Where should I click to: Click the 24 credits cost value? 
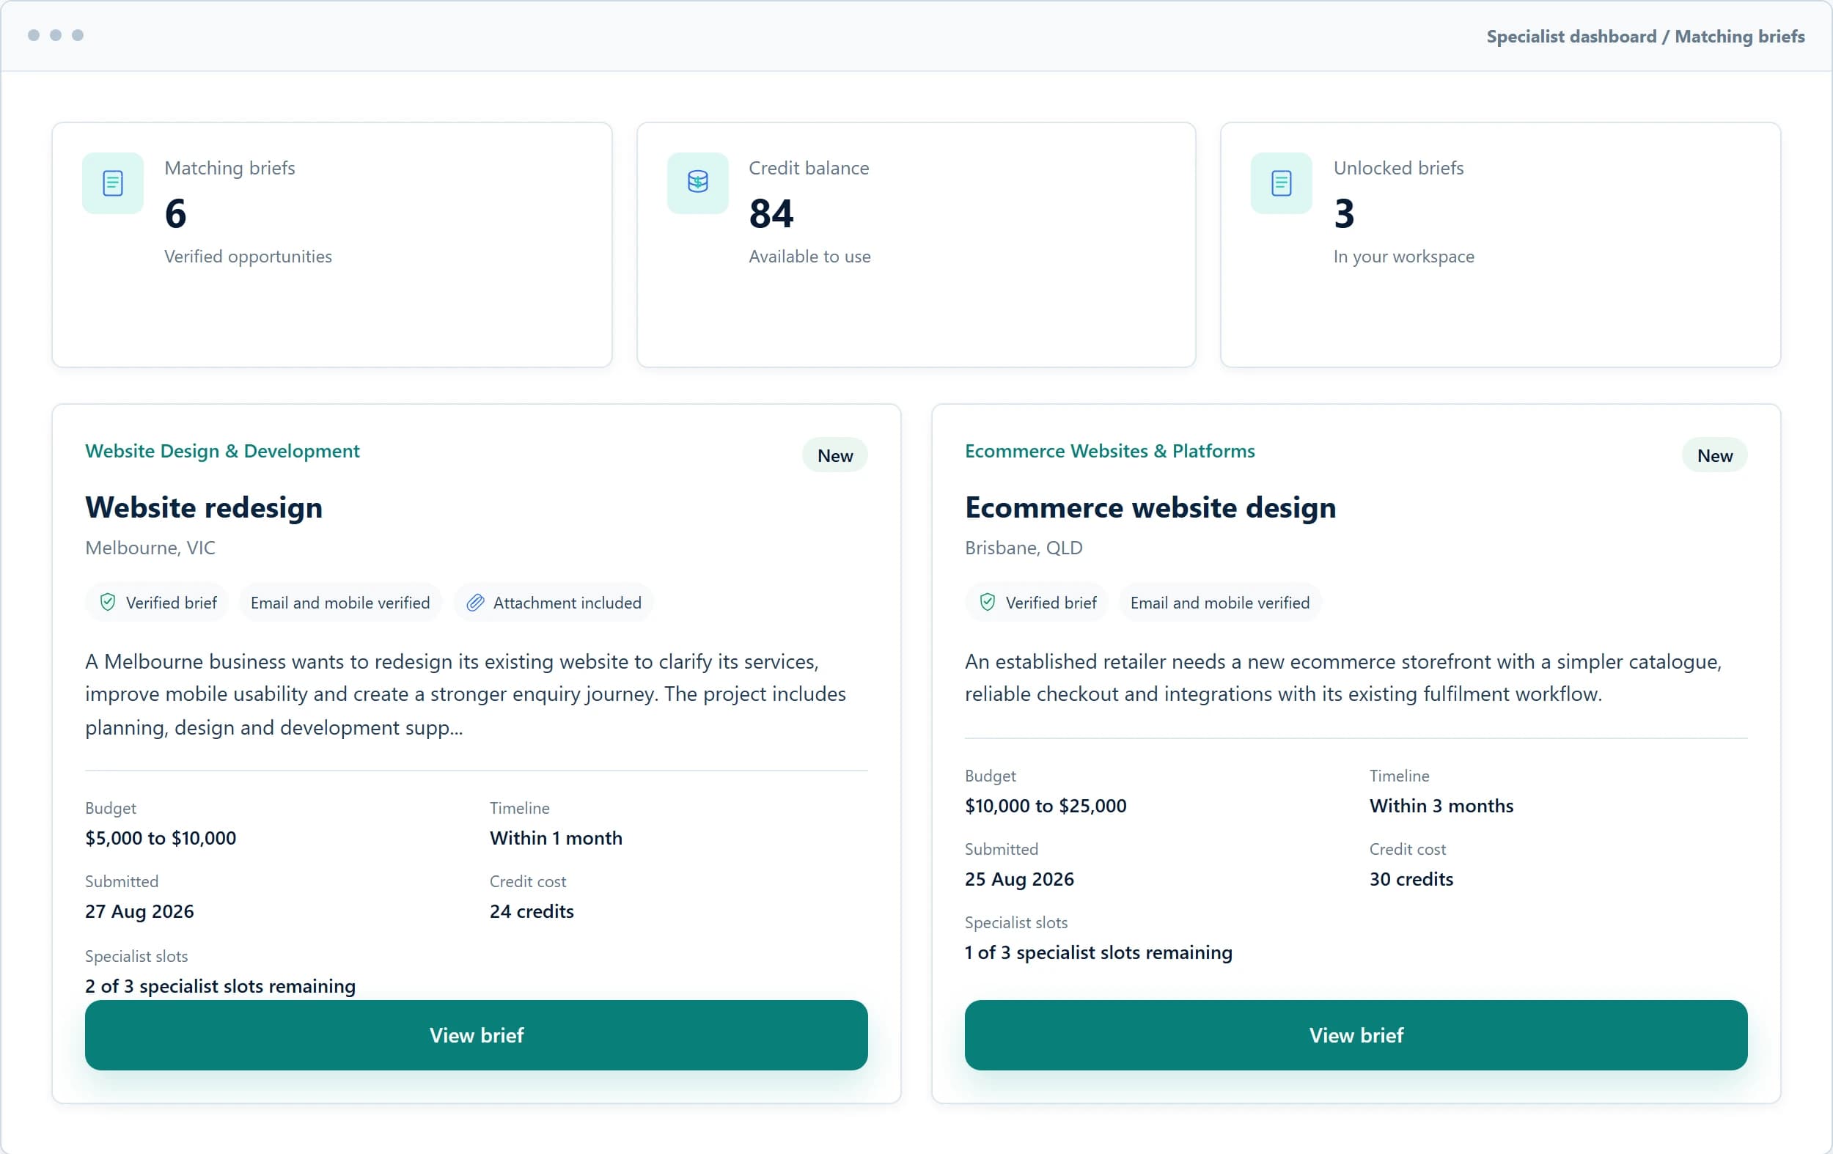pyautogui.click(x=532, y=911)
